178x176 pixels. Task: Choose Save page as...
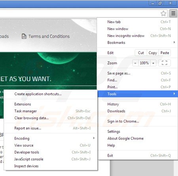coord(138,73)
